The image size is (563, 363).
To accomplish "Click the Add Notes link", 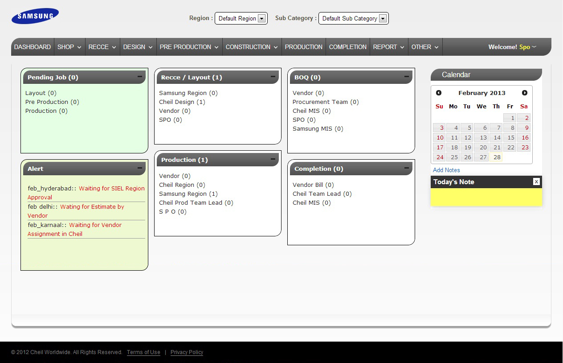I will click(446, 170).
